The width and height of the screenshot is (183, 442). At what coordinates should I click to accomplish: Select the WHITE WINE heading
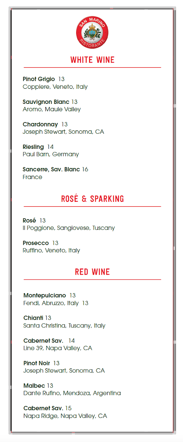92,60
